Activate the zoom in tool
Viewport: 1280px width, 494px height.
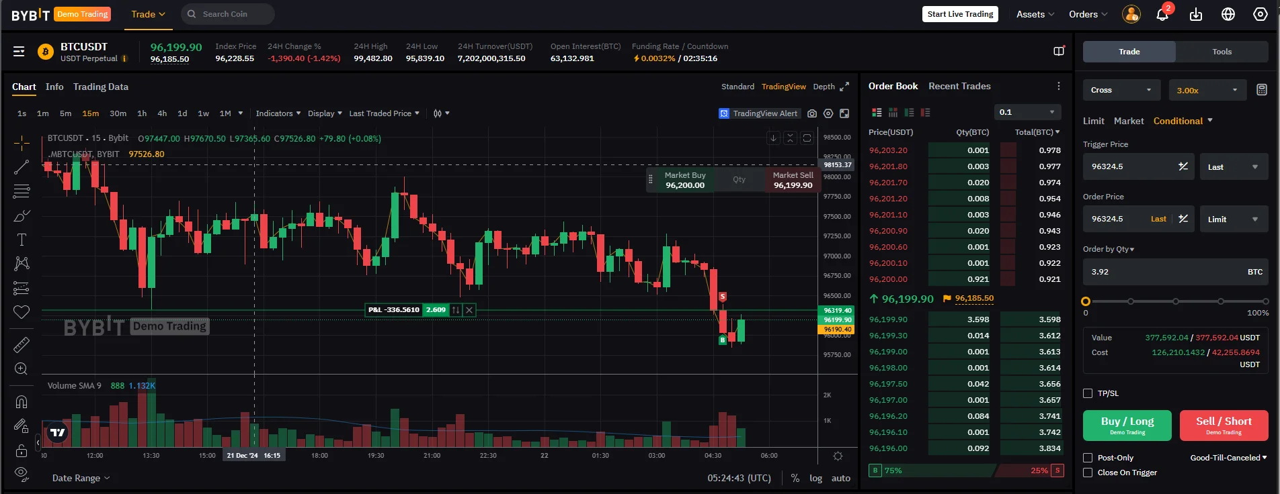tap(22, 368)
